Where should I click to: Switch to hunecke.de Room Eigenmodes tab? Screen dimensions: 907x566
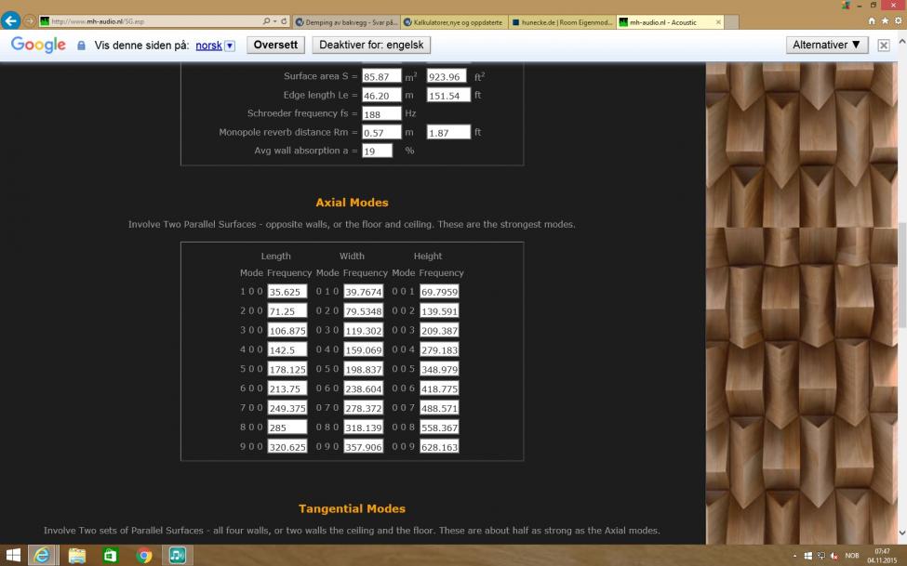coord(562,22)
